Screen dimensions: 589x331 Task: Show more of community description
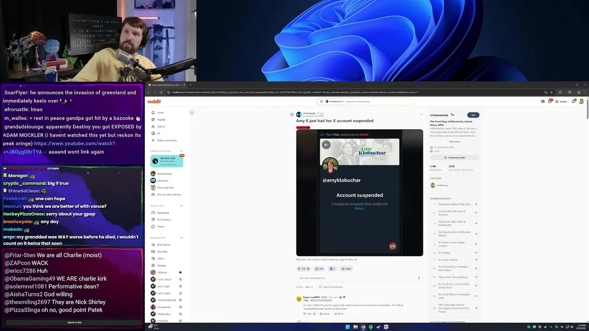(x=455, y=142)
